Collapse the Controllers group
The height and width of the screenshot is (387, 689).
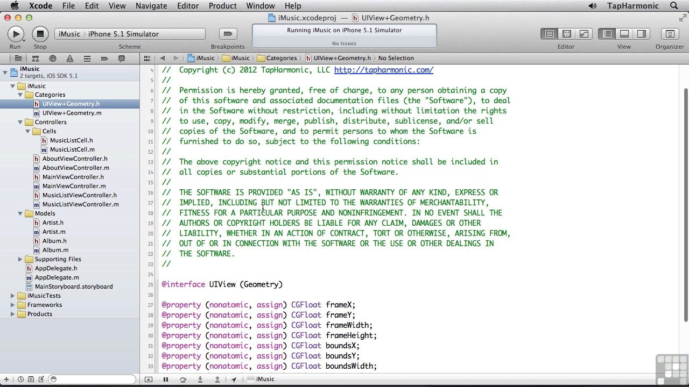click(20, 122)
